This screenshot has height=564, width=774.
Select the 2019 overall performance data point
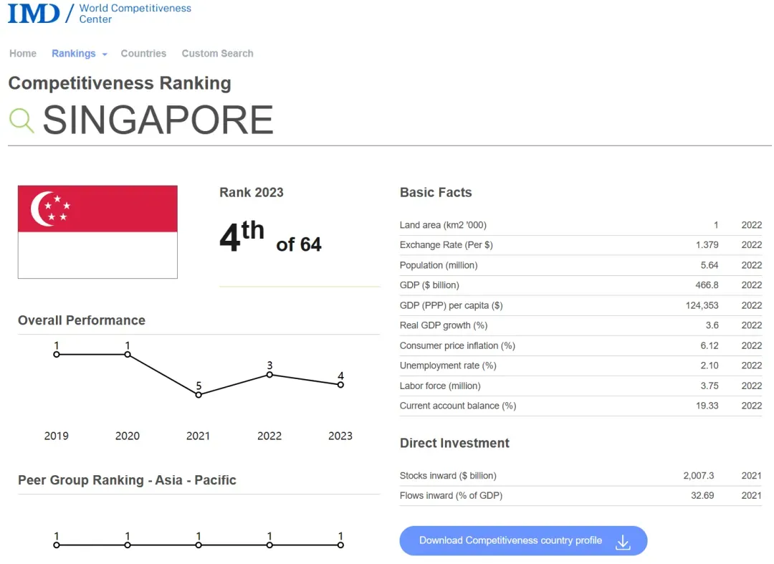(57, 354)
